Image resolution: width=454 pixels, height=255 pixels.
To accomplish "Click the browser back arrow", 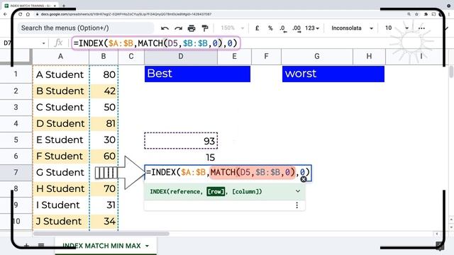I will (5, 14).
